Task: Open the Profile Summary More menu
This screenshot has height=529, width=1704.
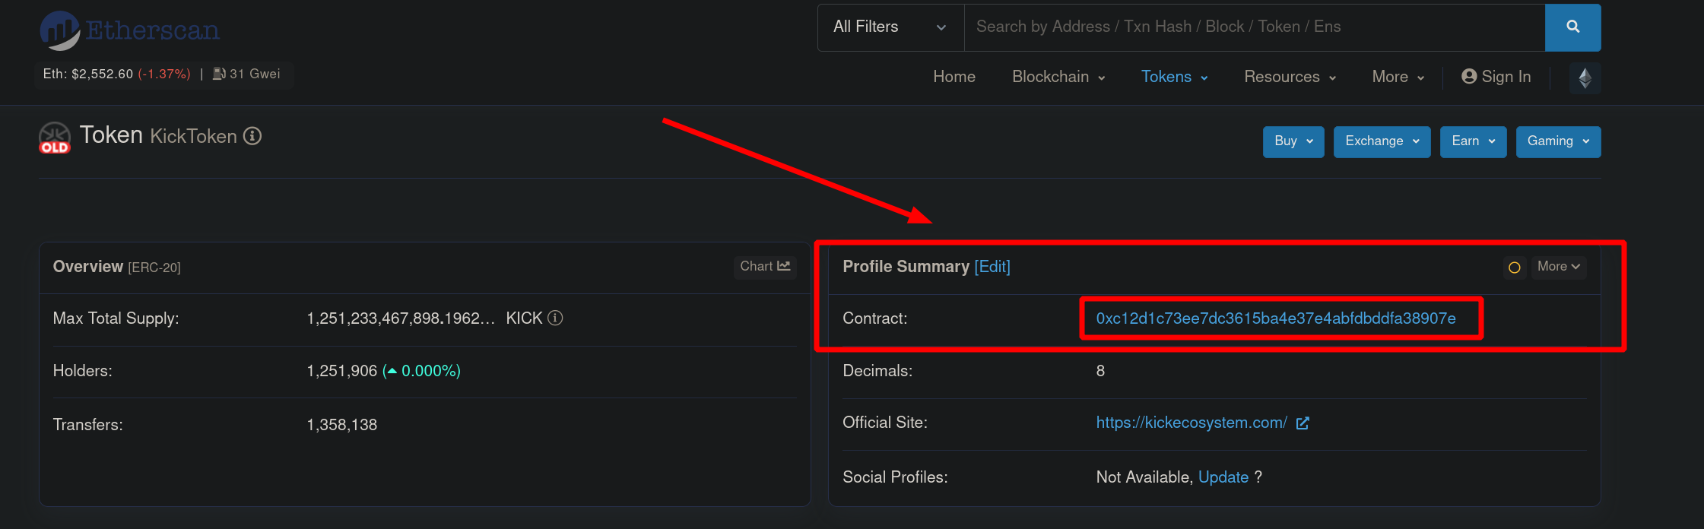Action: (1558, 267)
